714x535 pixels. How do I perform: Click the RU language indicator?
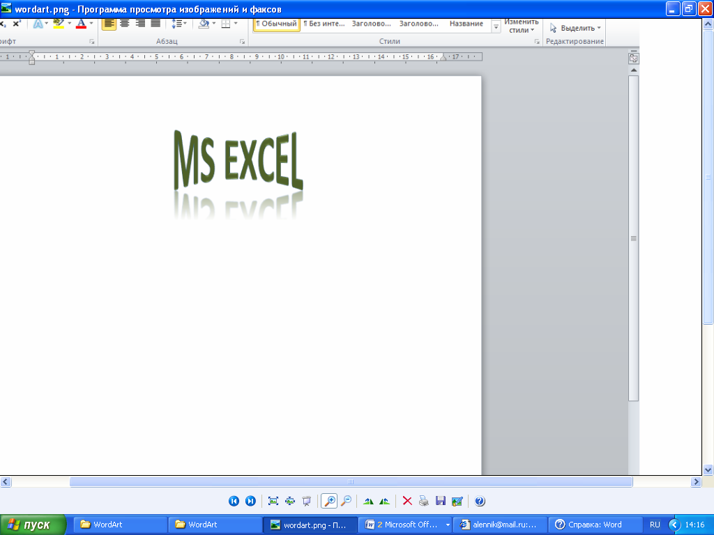655,525
